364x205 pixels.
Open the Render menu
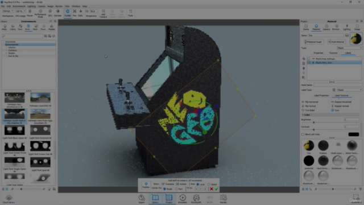(x=59, y=6)
